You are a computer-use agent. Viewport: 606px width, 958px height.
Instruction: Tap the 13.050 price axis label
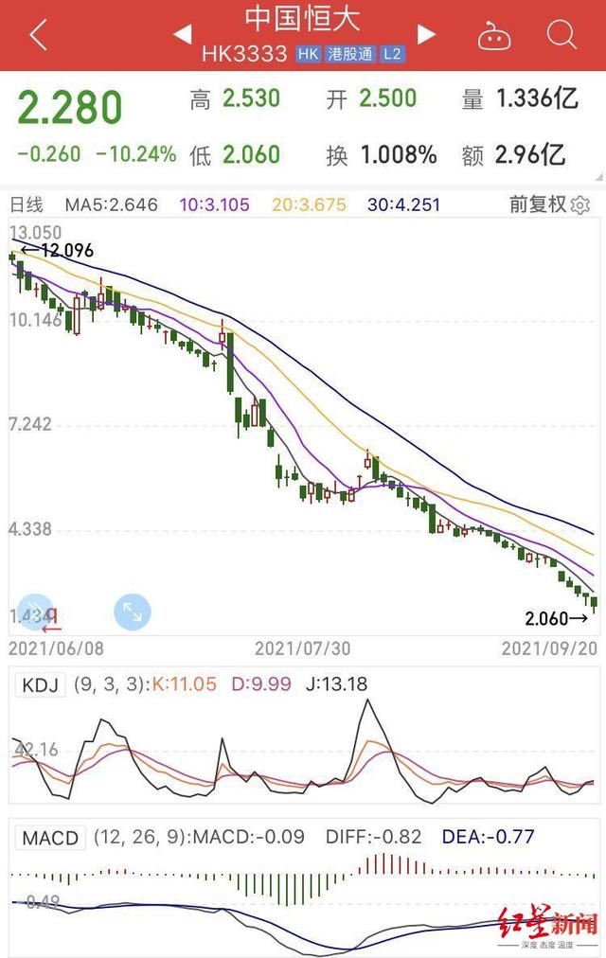35,233
